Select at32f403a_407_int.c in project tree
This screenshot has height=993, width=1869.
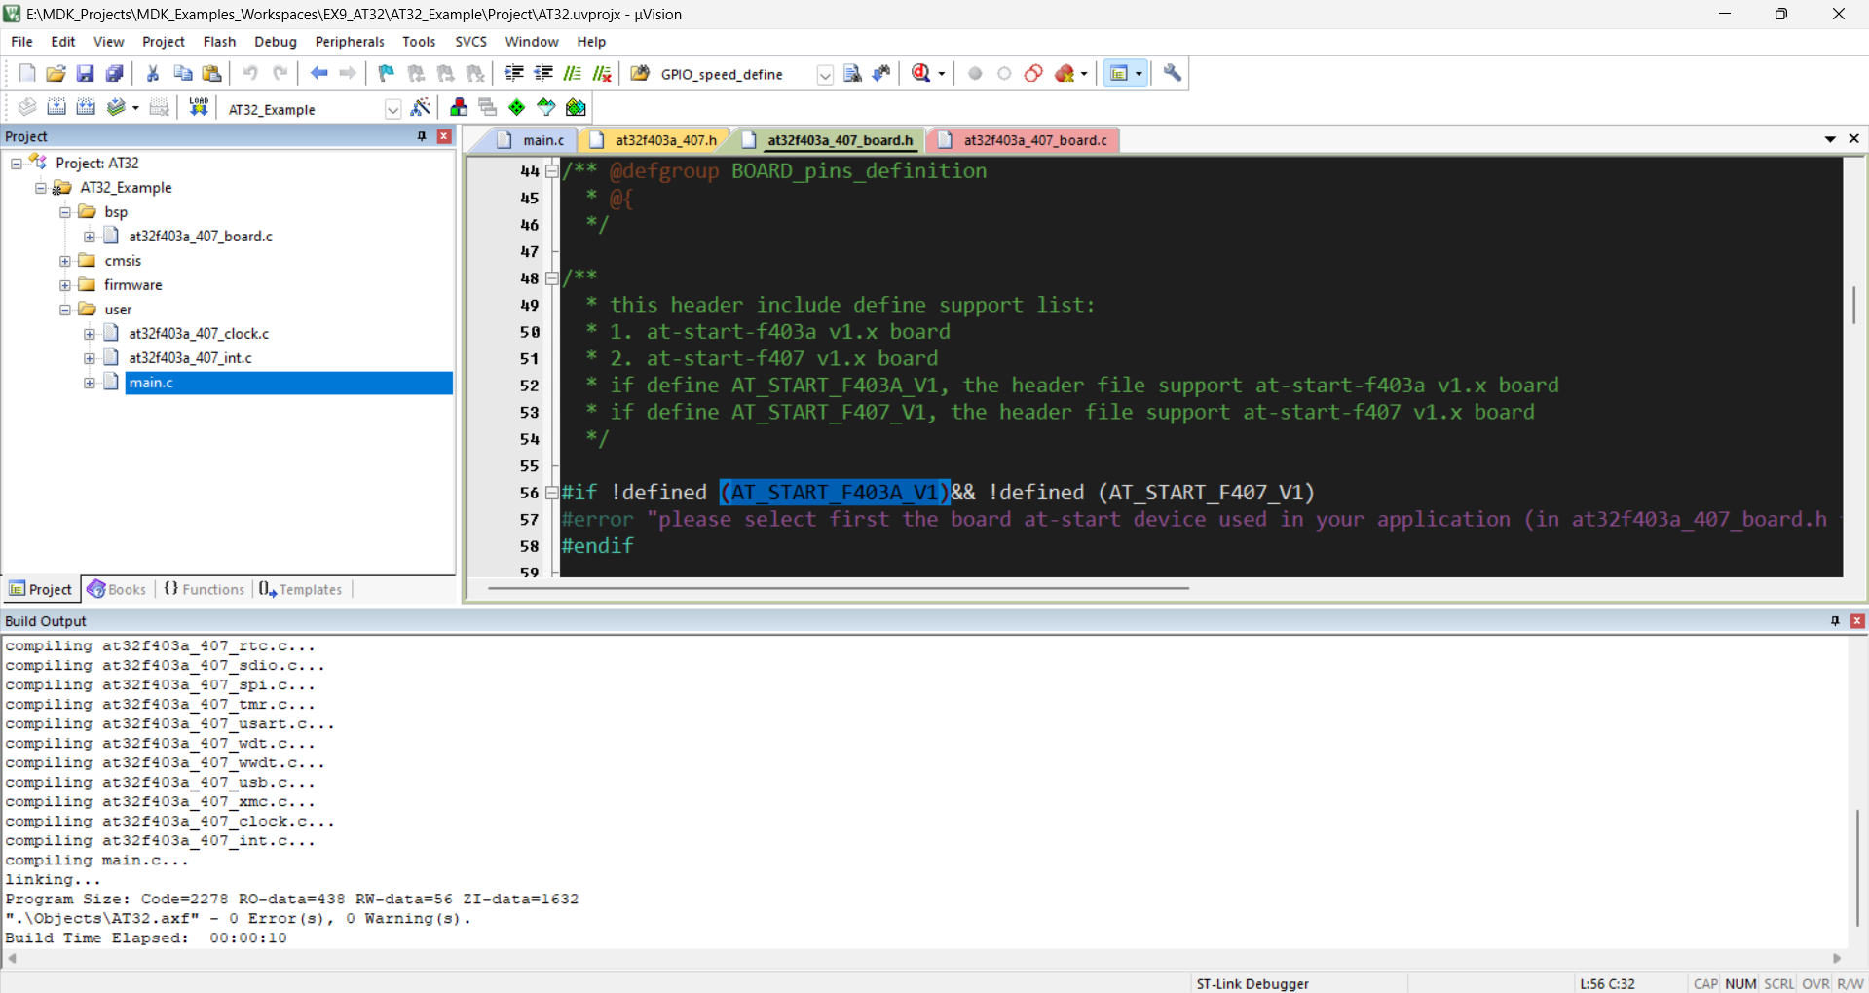pyautogui.click(x=190, y=357)
